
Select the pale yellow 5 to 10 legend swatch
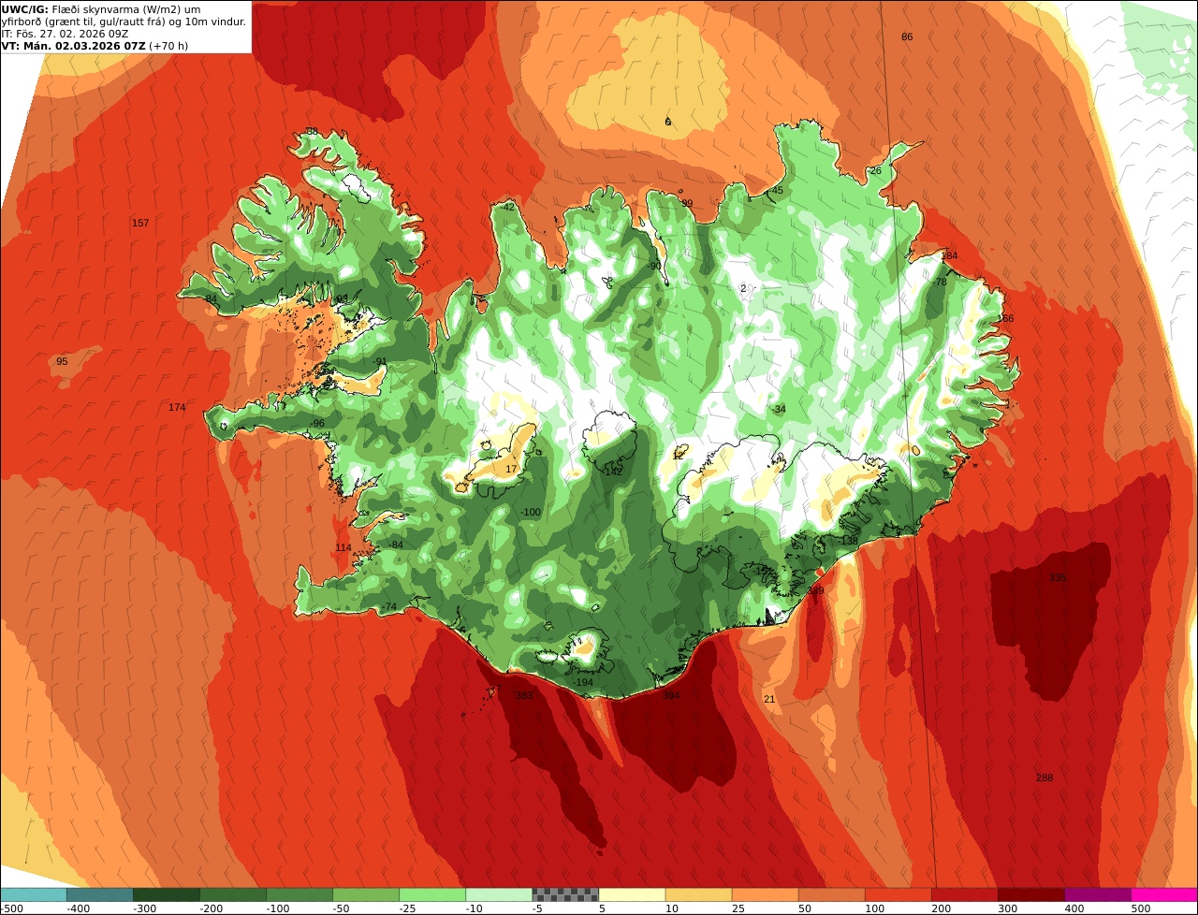[632, 894]
